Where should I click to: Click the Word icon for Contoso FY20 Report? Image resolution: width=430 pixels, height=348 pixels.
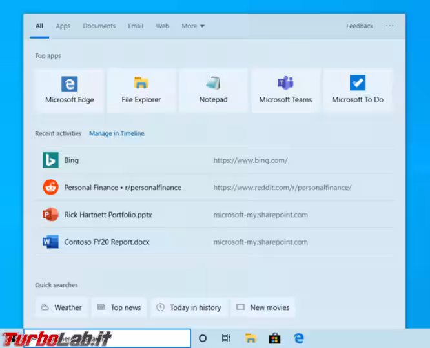[x=50, y=242]
